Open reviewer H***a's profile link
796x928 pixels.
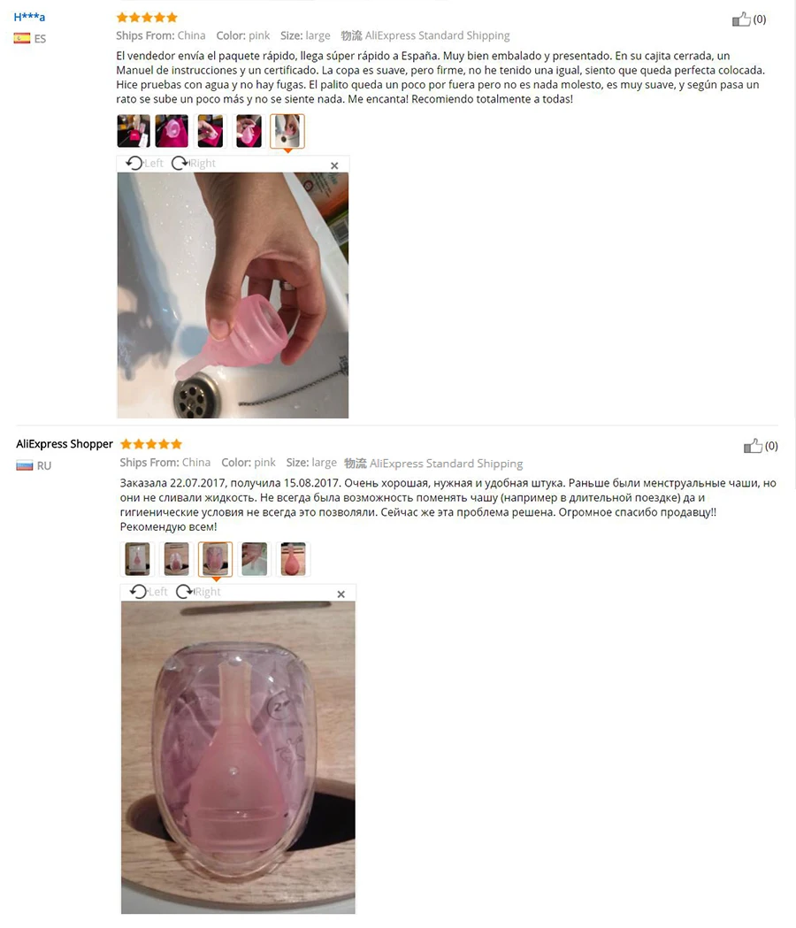coord(29,17)
